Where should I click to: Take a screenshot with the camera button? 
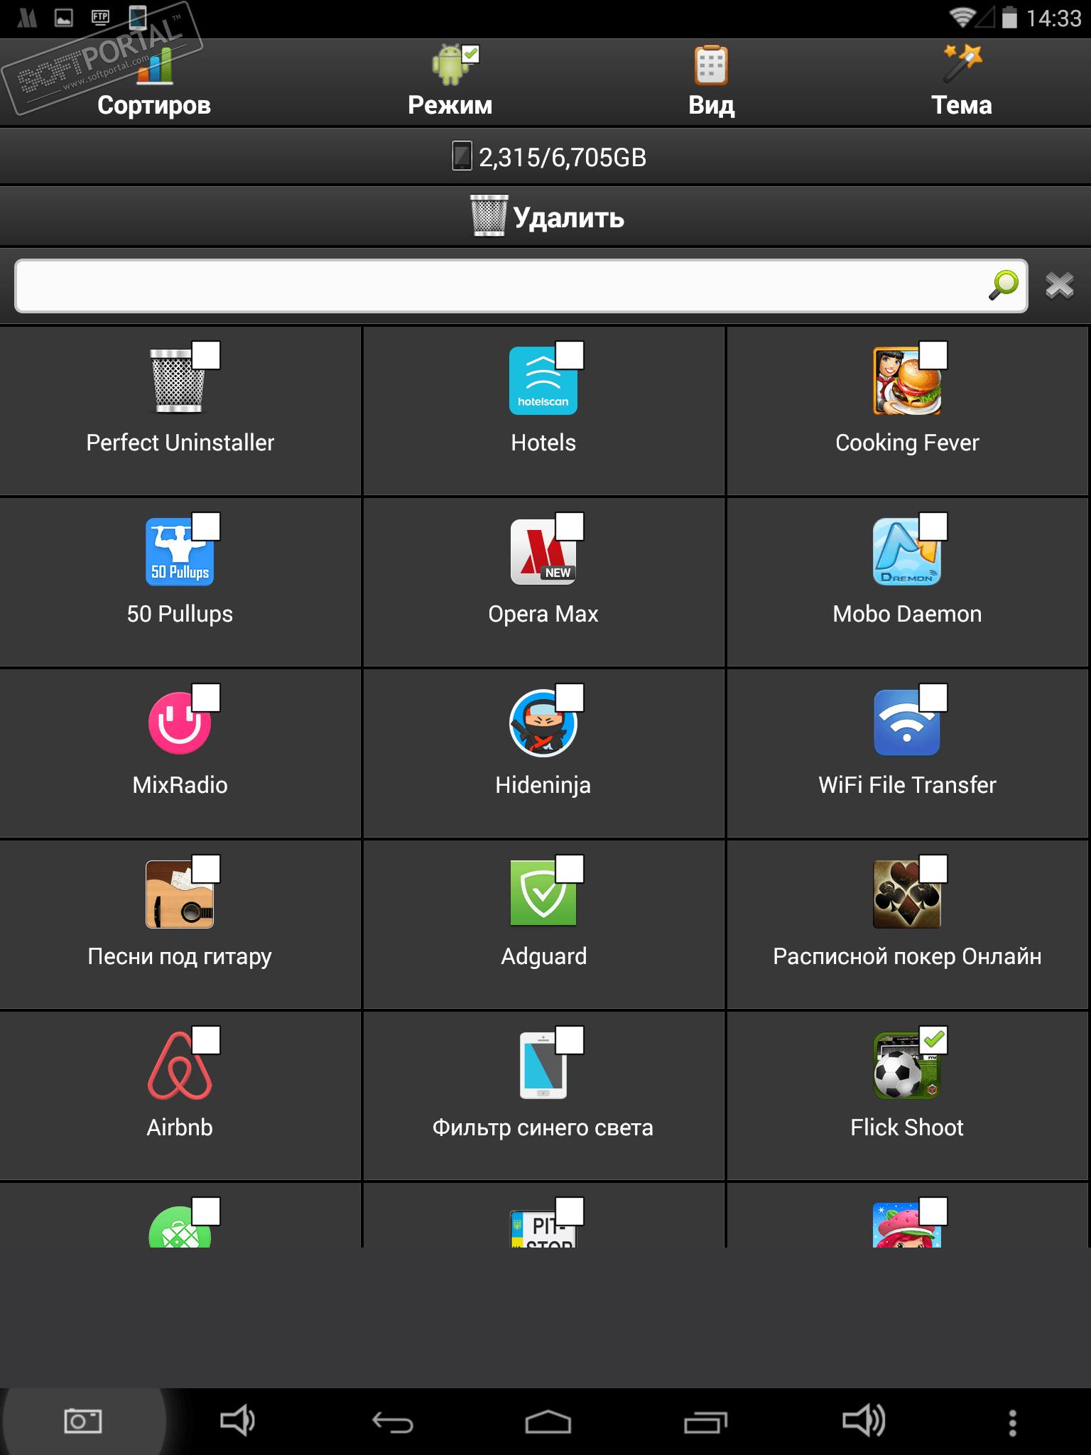click(x=83, y=1422)
